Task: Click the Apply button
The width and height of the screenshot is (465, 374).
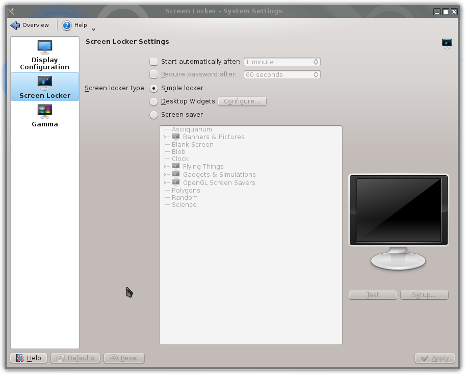Action: point(435,358)
